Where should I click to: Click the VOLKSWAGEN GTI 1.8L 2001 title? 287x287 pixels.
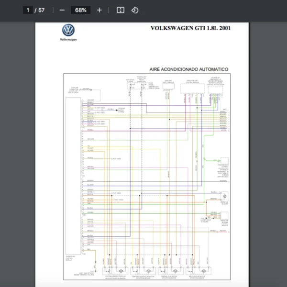[190, 28]
